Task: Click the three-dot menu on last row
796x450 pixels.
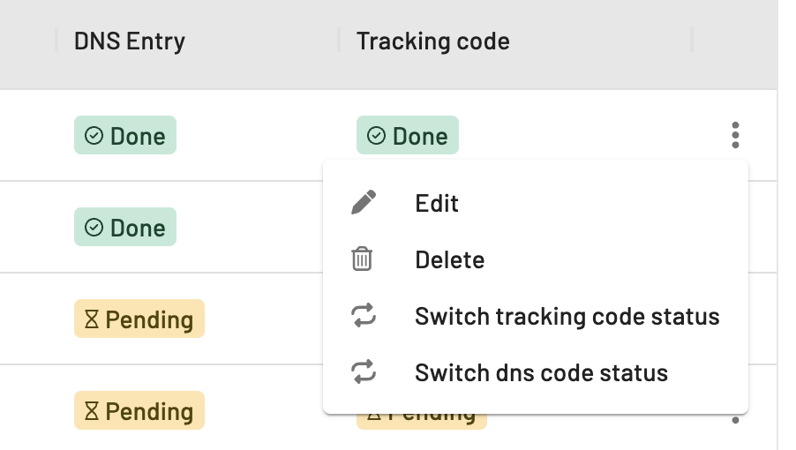Action: click(x=735, y=420)
